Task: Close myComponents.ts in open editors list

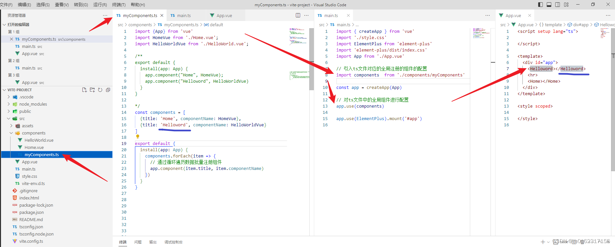Action: [x=11, y=39]
